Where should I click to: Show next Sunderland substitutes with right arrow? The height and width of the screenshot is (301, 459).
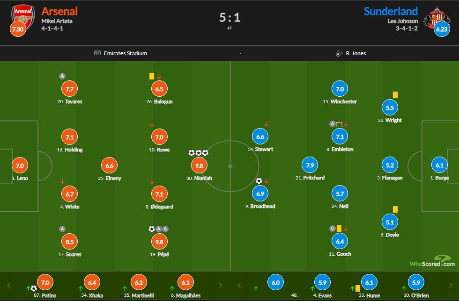pyautogui.click(x=451, y=286)
